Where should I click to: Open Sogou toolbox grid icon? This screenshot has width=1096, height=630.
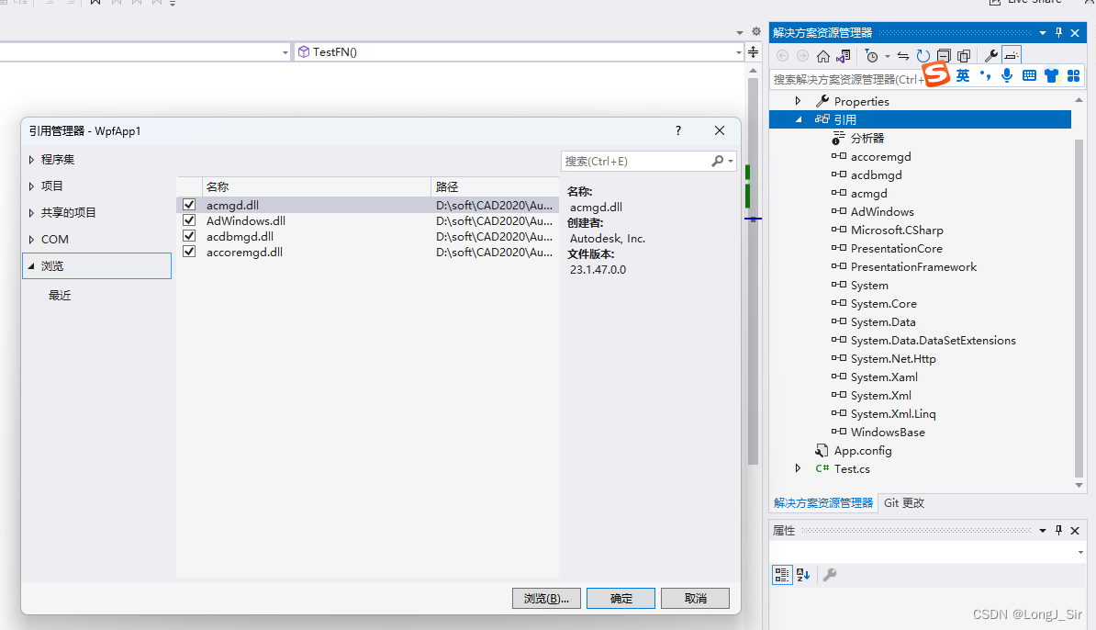point(1074,75)
